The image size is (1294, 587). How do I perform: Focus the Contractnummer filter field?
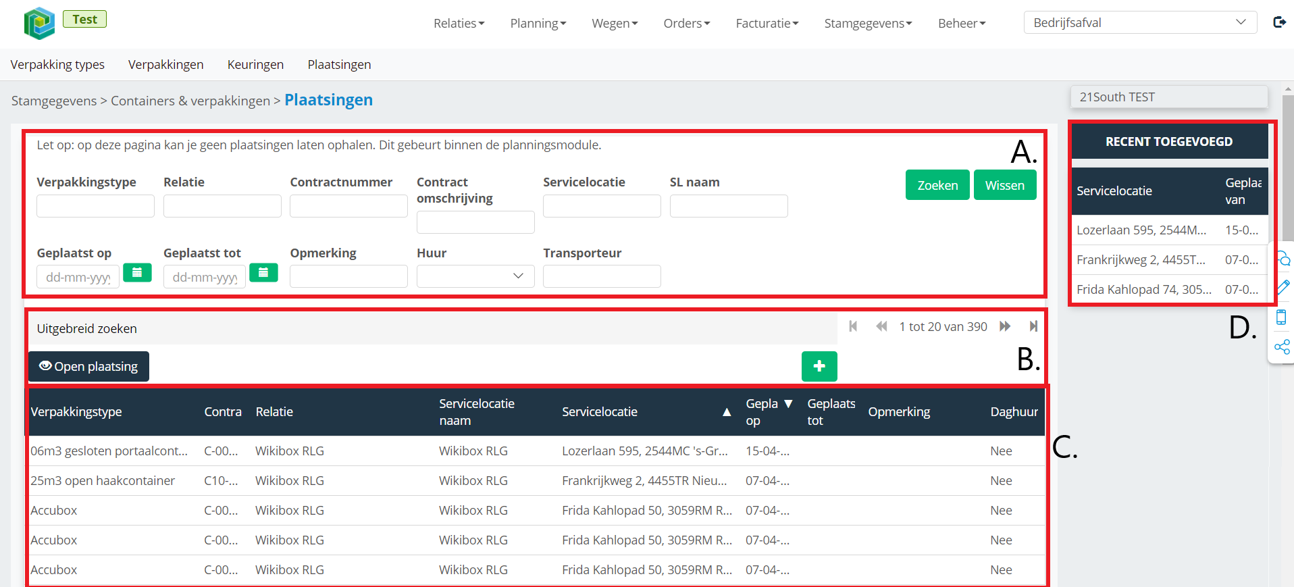pyautogui.click(x=348, y=206)
